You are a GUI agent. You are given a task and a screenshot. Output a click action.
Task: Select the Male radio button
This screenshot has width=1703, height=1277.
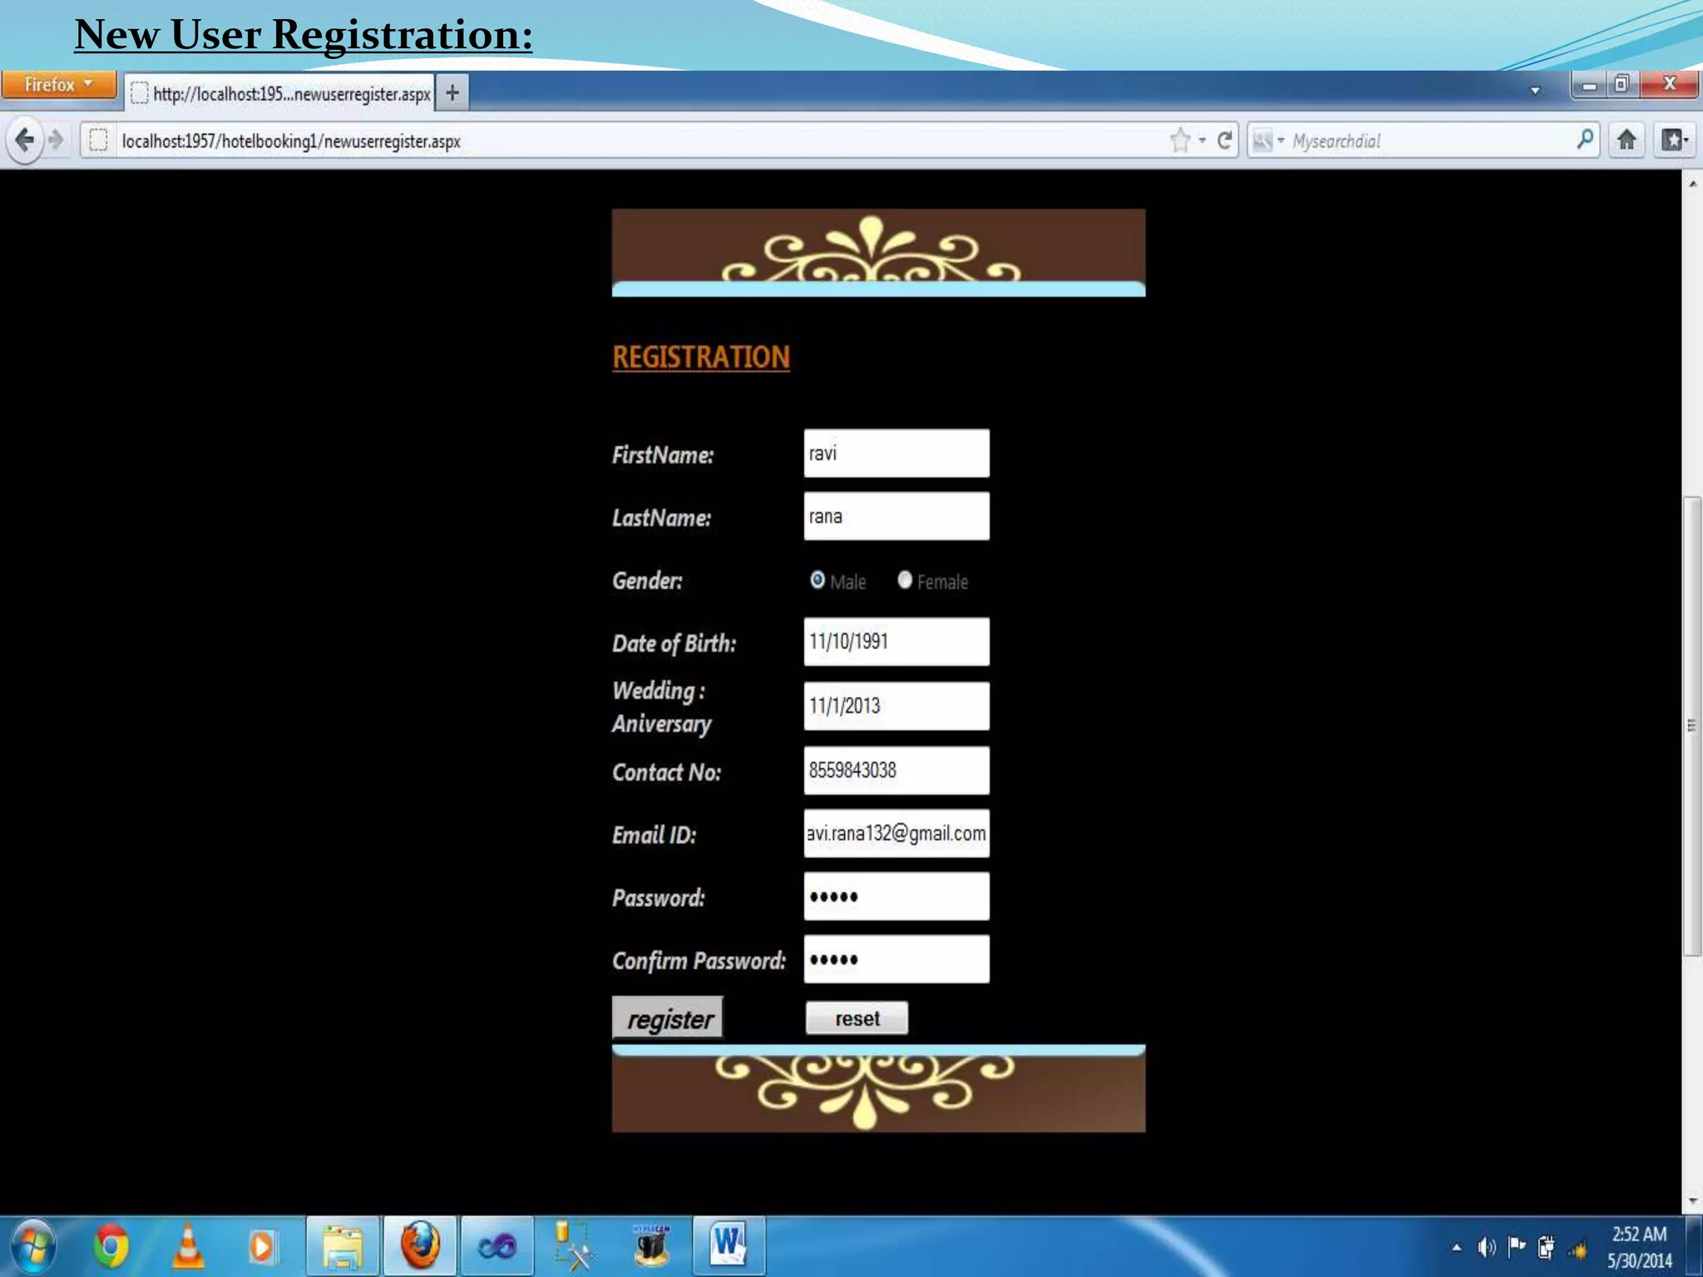[x=817, y=579]
